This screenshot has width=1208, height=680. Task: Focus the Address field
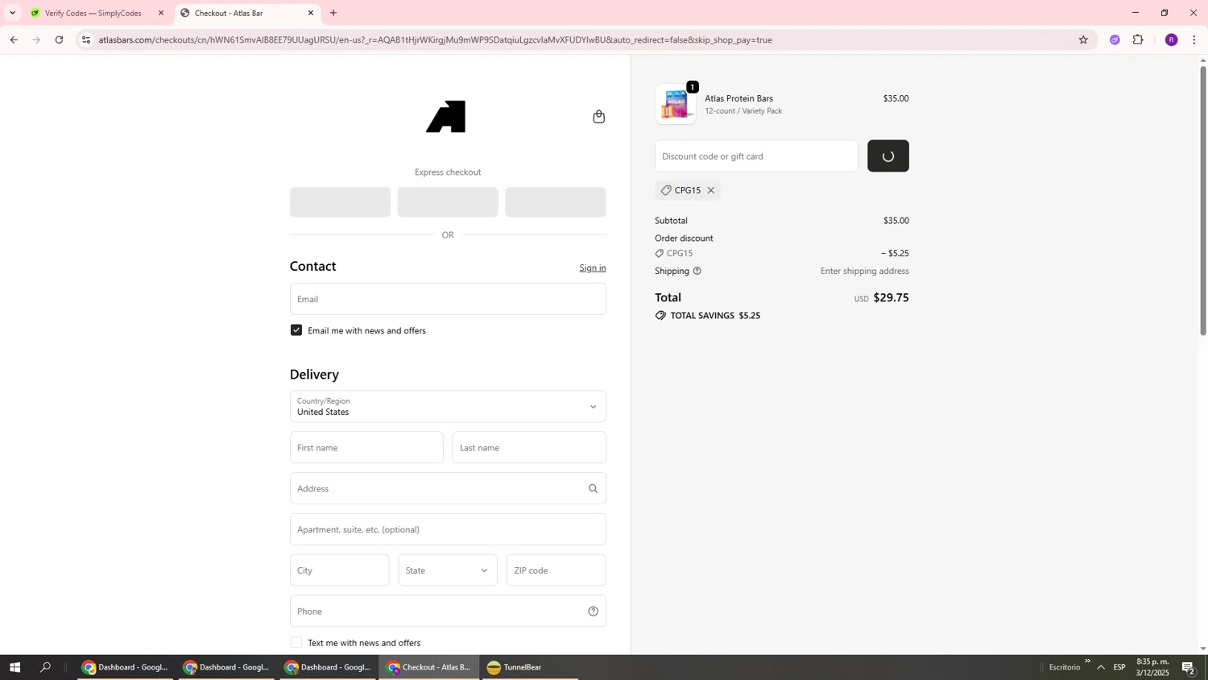click(448, 488)
